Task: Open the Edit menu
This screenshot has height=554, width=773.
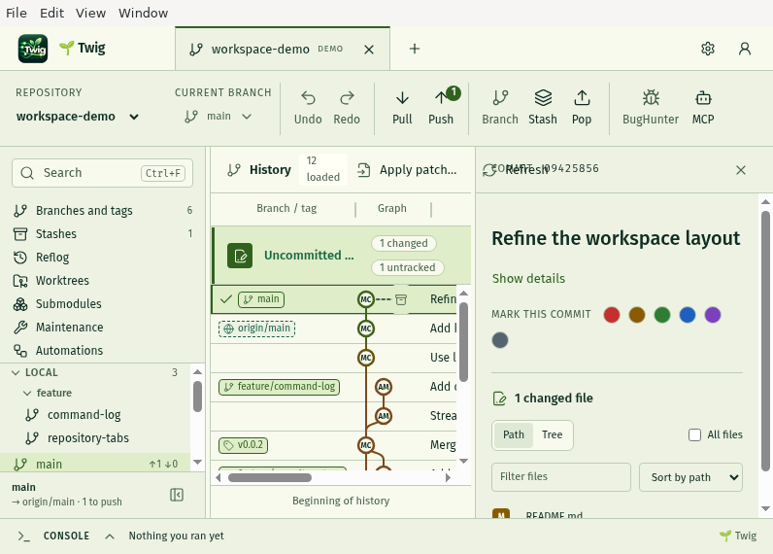Action: [51, 13]
